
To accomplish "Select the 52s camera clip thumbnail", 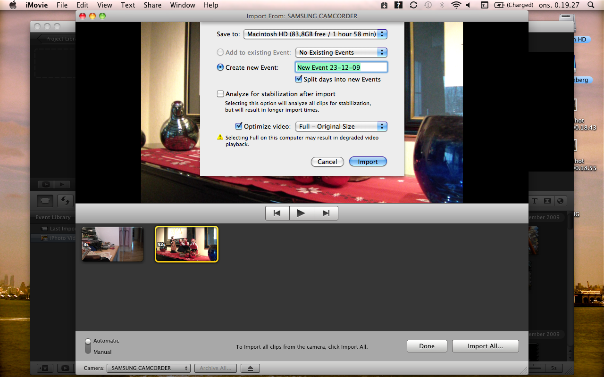I will pos(187,244).
